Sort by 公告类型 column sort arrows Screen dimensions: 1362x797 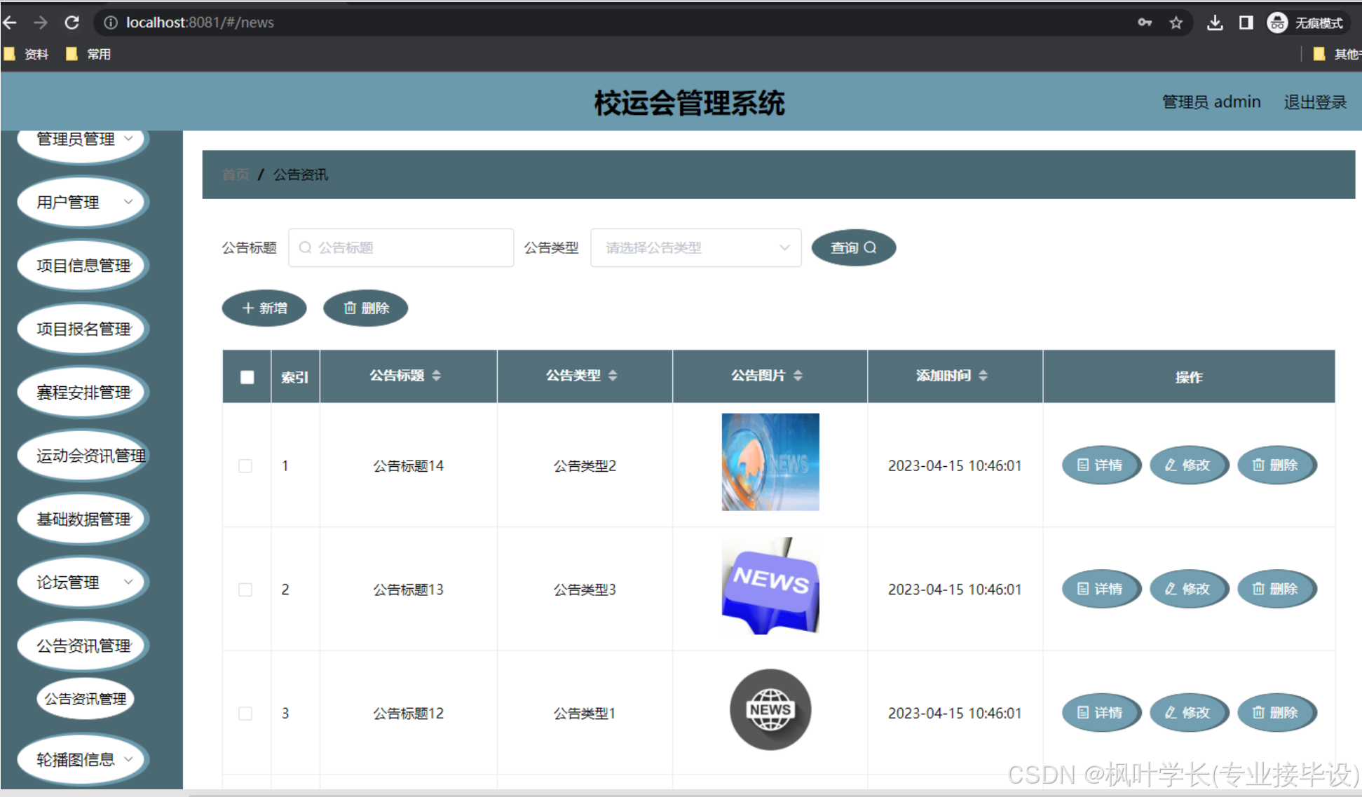click(x=613, y=376)
